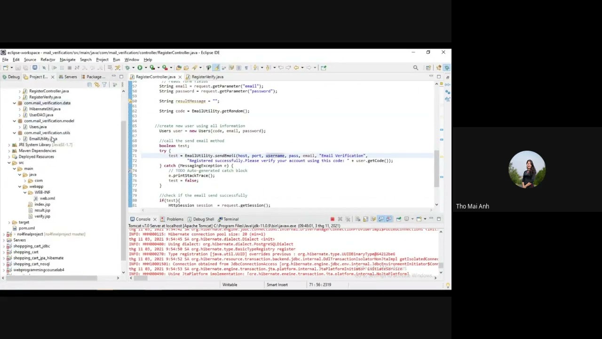Open the toolbar Search magnifier icon

point(415,68)
